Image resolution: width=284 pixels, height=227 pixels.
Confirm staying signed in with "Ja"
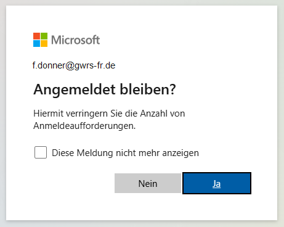click(x=217, y=183)
